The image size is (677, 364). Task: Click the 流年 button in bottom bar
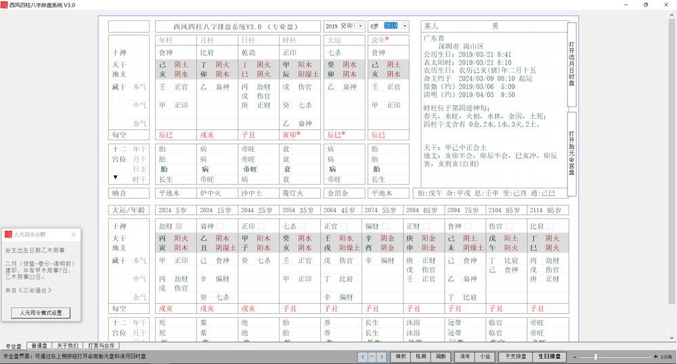[x=464, y=357]
